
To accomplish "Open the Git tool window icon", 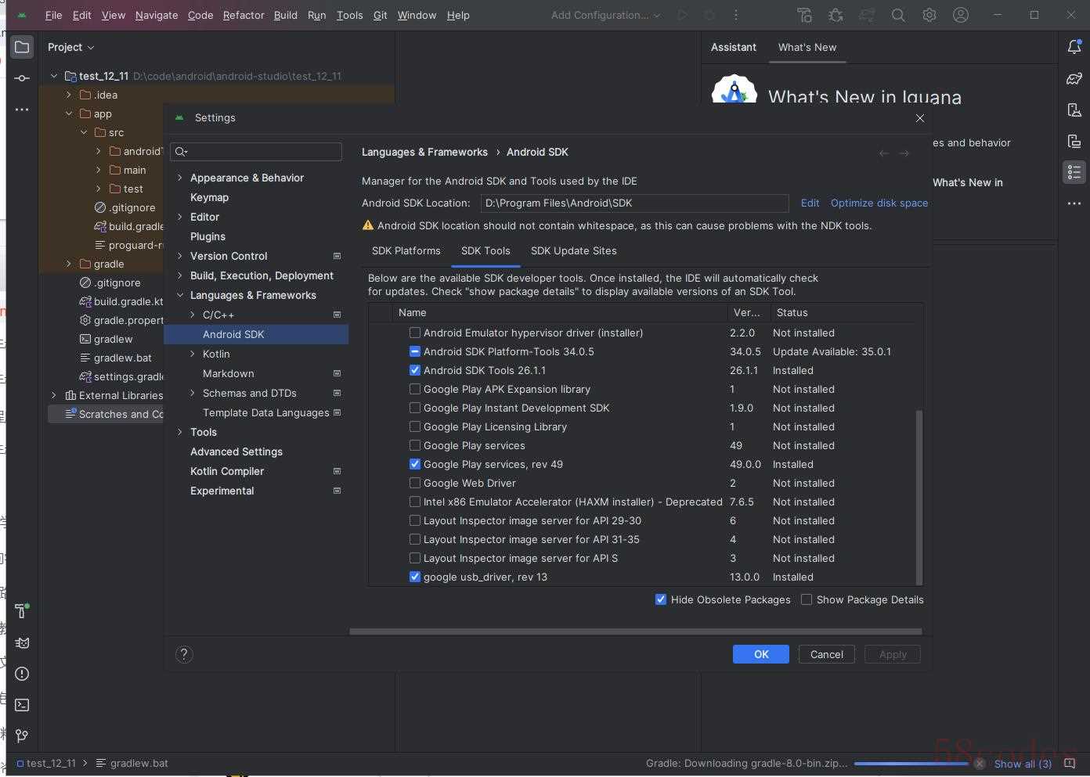I will (x=22, y=736).
